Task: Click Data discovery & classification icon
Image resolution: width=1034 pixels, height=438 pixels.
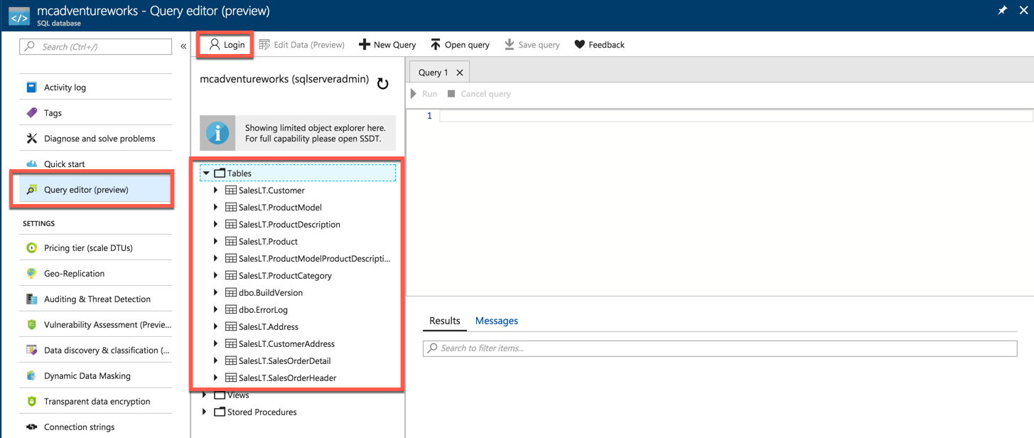Action: point(31,351)
